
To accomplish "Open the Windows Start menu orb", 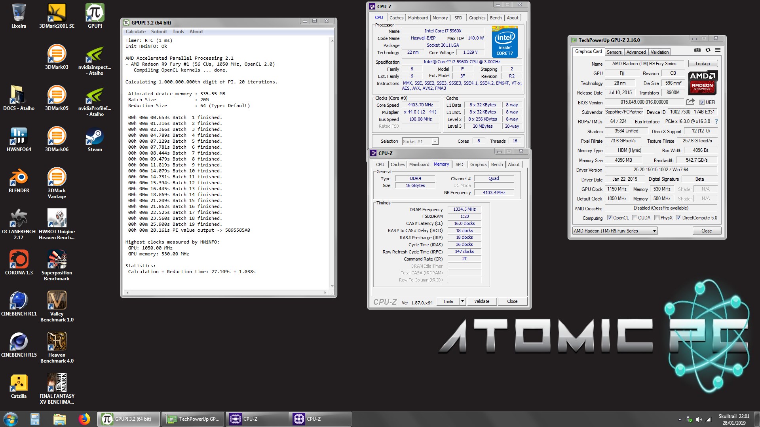I will click(11, 419).
